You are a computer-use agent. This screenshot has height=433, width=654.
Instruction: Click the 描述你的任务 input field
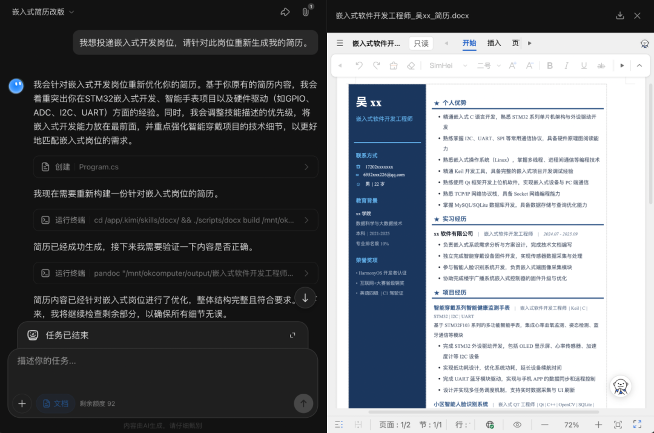[163, 361]
